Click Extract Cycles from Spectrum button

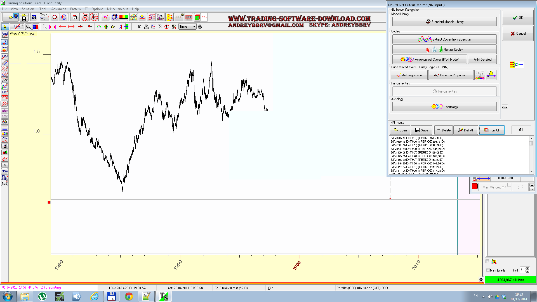[x=444, y=39]
